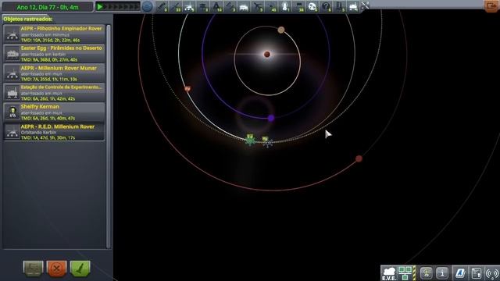500x281 pixels.
Task: Toggle the aircraft filter with plane icon
Action: coord(258,6)
